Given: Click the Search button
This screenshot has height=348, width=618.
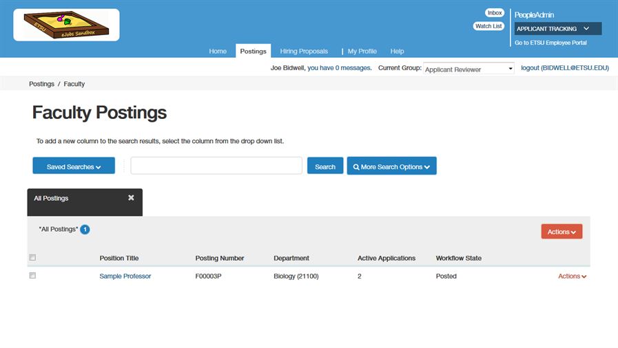Looking at the screenshot, I should click(325, 166).
